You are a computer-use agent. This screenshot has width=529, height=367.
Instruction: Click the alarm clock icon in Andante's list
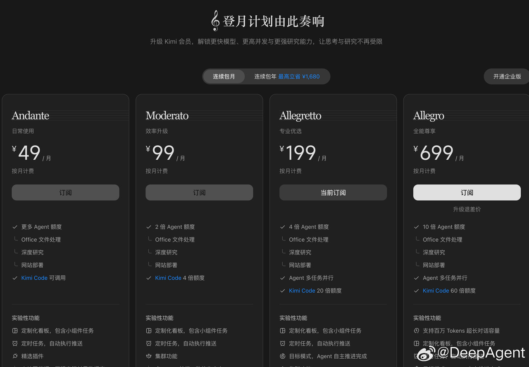pyautogui.click(x=15, y=343)
